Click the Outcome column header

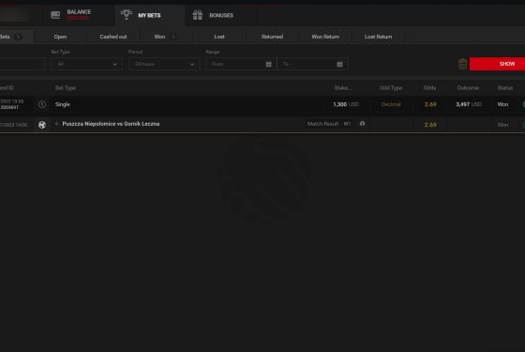468,88
